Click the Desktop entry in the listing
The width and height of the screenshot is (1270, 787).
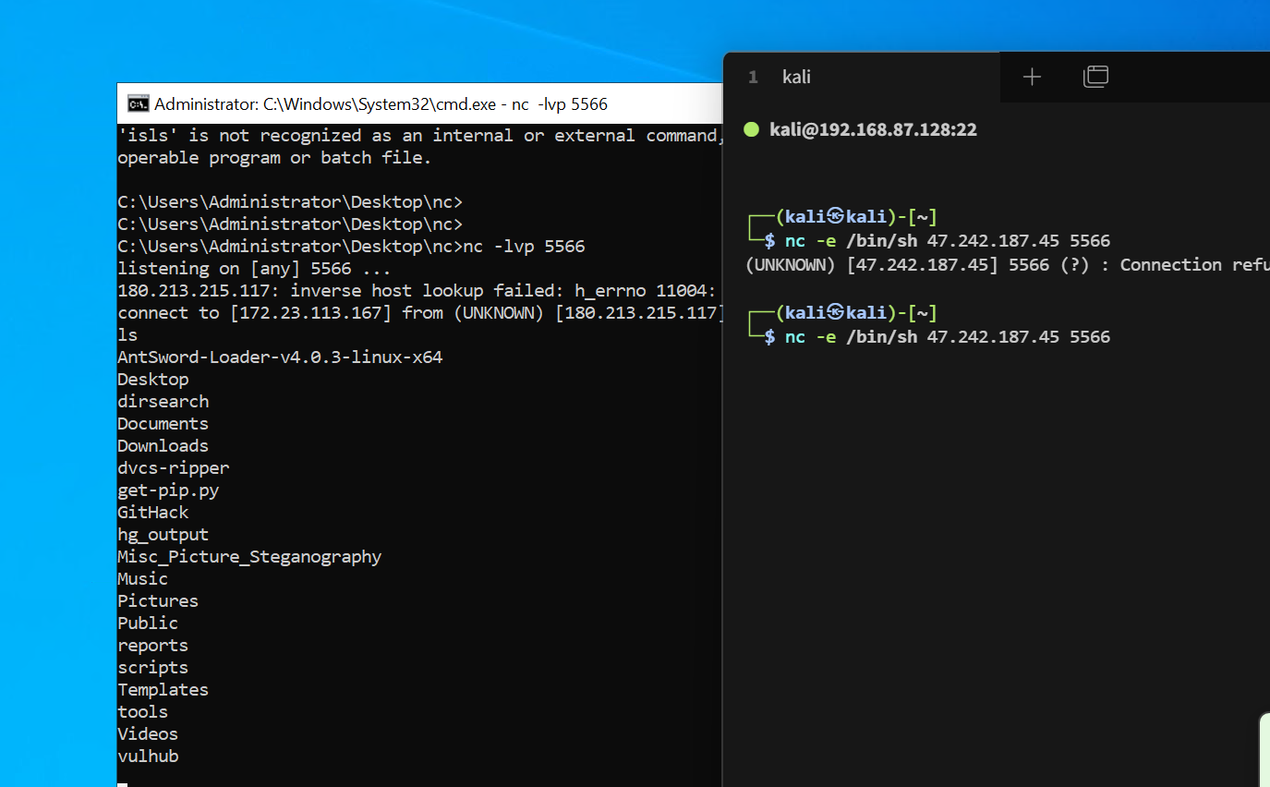[153, 380]
